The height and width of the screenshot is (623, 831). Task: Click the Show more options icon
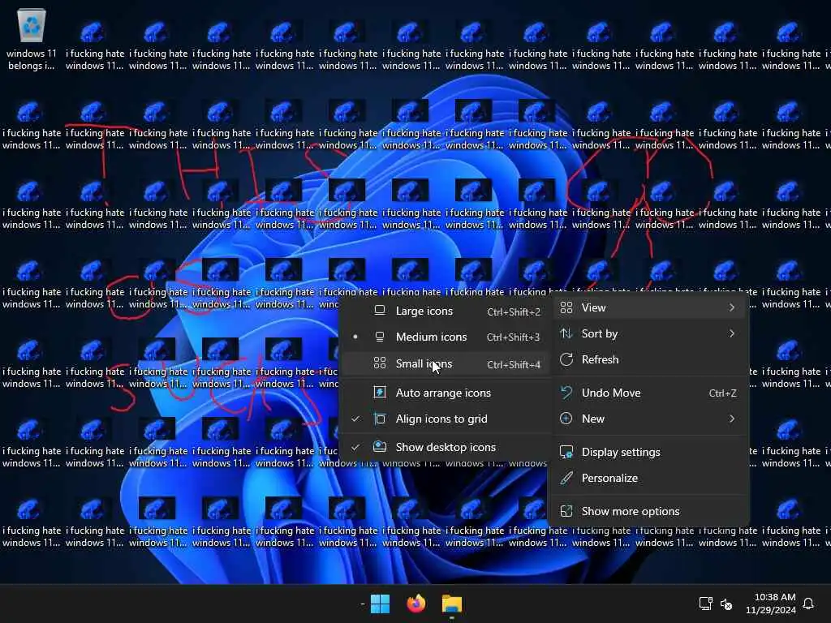point(566,511)
